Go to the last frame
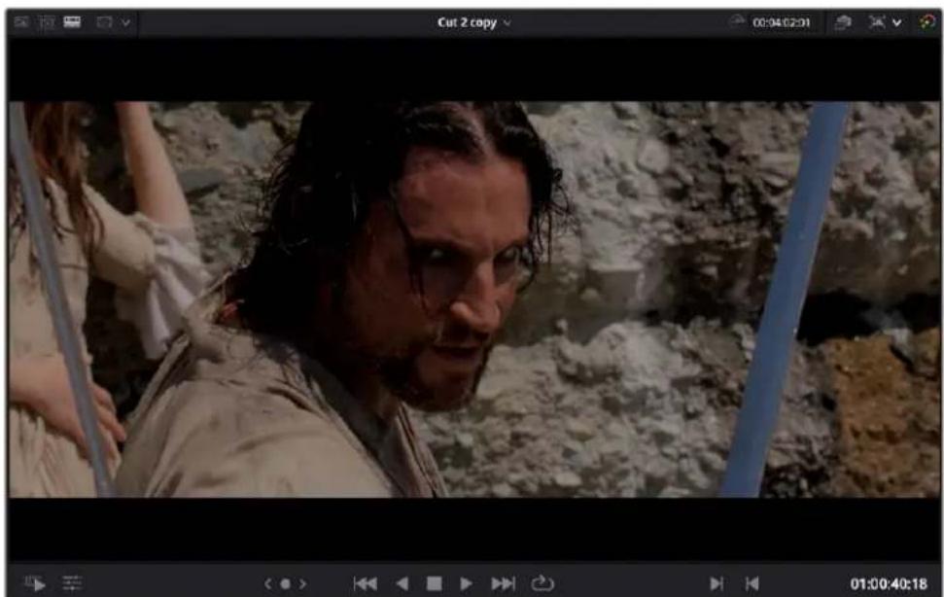 pos(504,583)
